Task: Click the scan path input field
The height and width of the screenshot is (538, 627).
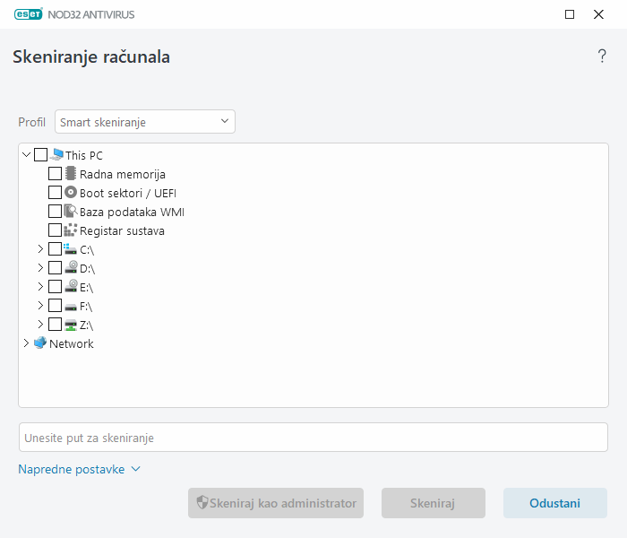Action: (313, 438)
